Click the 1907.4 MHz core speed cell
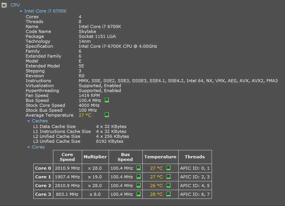Screen dimensions: 285x206 click(x=67, y=177)
